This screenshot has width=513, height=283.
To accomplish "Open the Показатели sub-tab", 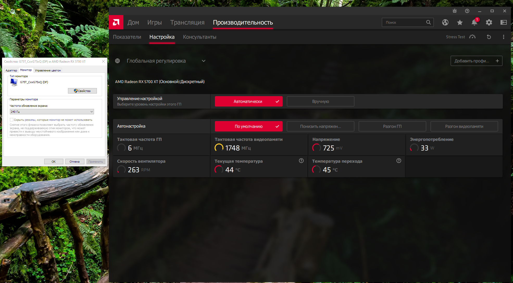I will [x=127, y=37].
